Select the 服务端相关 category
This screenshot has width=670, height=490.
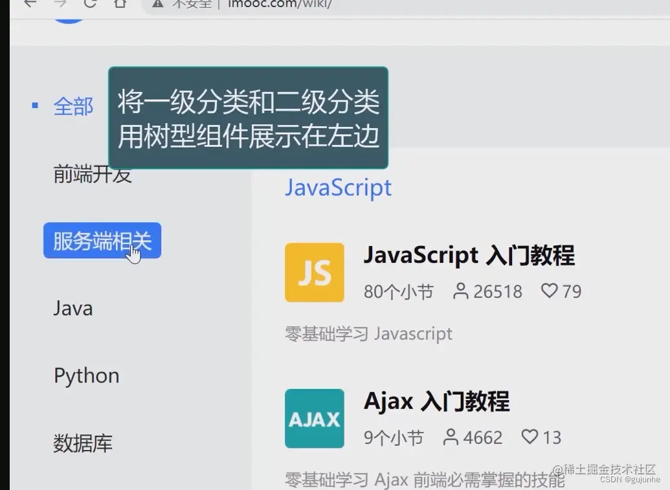point(102,241)
